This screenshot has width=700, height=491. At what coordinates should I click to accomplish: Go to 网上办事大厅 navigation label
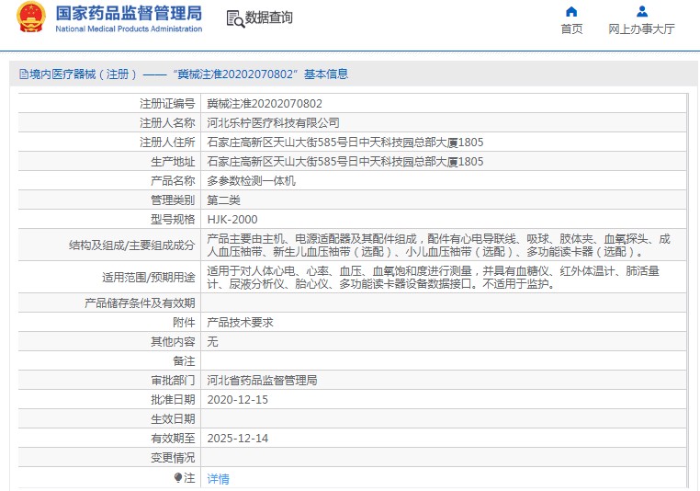tap(641, 29)
